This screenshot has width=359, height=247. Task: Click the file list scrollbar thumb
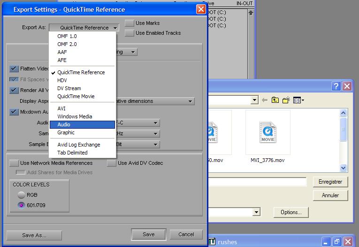343,129
